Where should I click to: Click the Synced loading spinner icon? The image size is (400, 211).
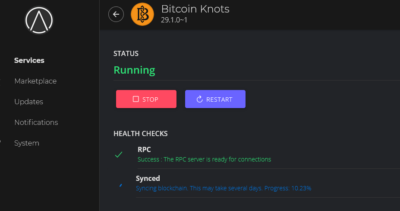pyautogui.click(x=120, y=185)
